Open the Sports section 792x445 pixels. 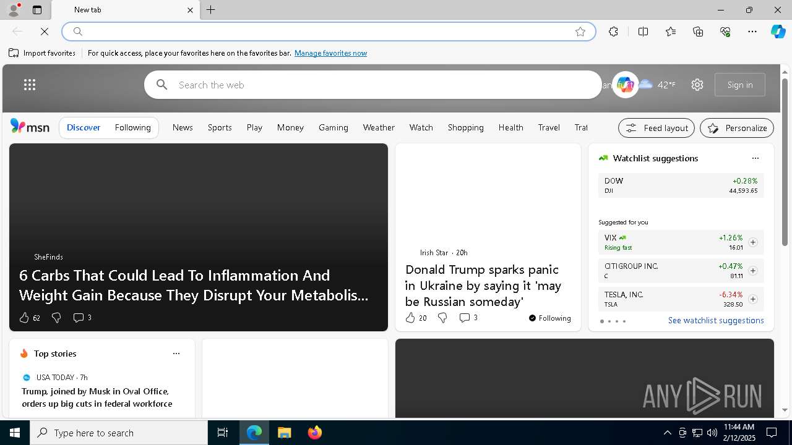click(x=220, y=127)
